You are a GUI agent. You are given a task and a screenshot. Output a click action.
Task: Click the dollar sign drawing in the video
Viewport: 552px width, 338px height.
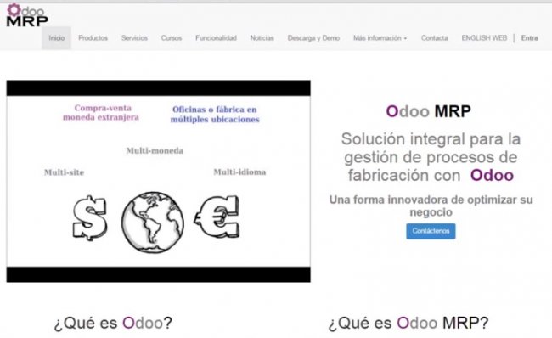(x=90, y=218)
